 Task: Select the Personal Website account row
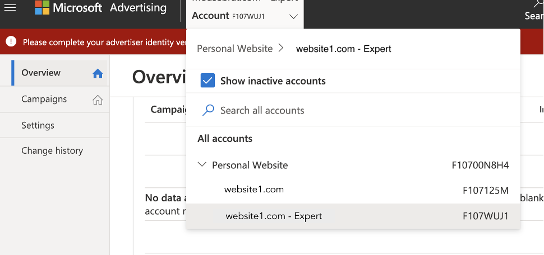pyautogui.click(x=353, y=165)
